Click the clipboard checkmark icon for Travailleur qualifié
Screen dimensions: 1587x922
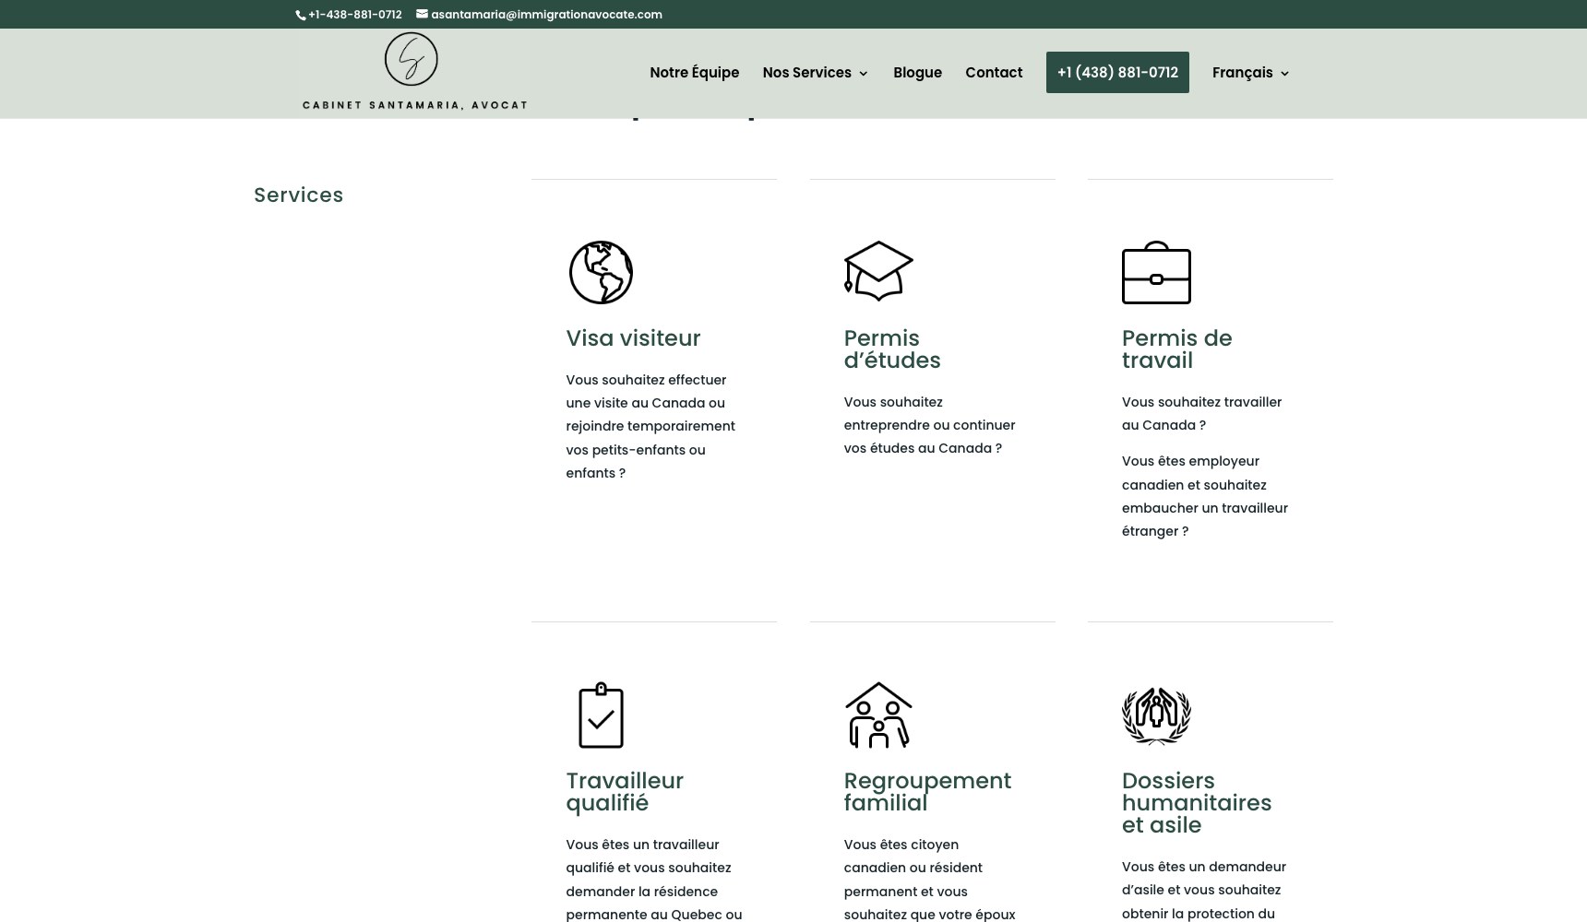[601, 715]
